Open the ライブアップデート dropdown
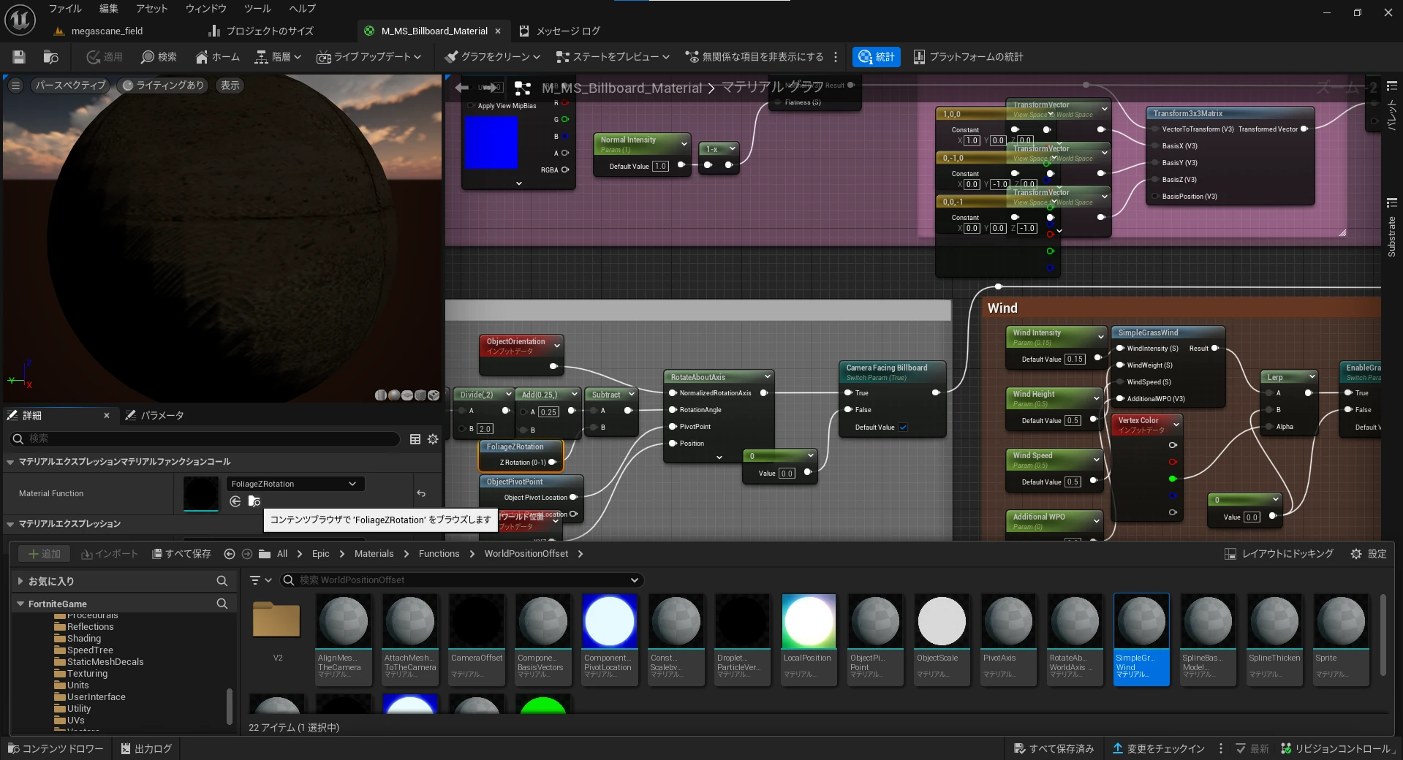 pyautogui.click(x=369, y=57)
